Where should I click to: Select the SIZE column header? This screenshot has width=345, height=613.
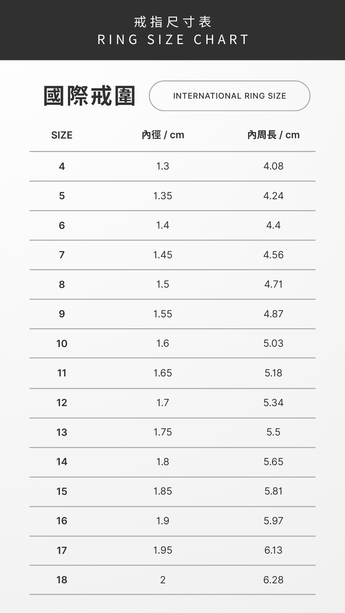(x=62, y=135)
